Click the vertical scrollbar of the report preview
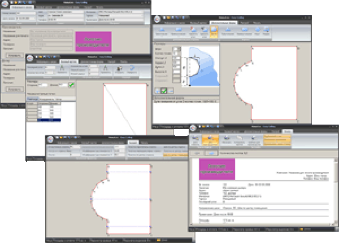The image size is (339, 243). pos(336,192)
